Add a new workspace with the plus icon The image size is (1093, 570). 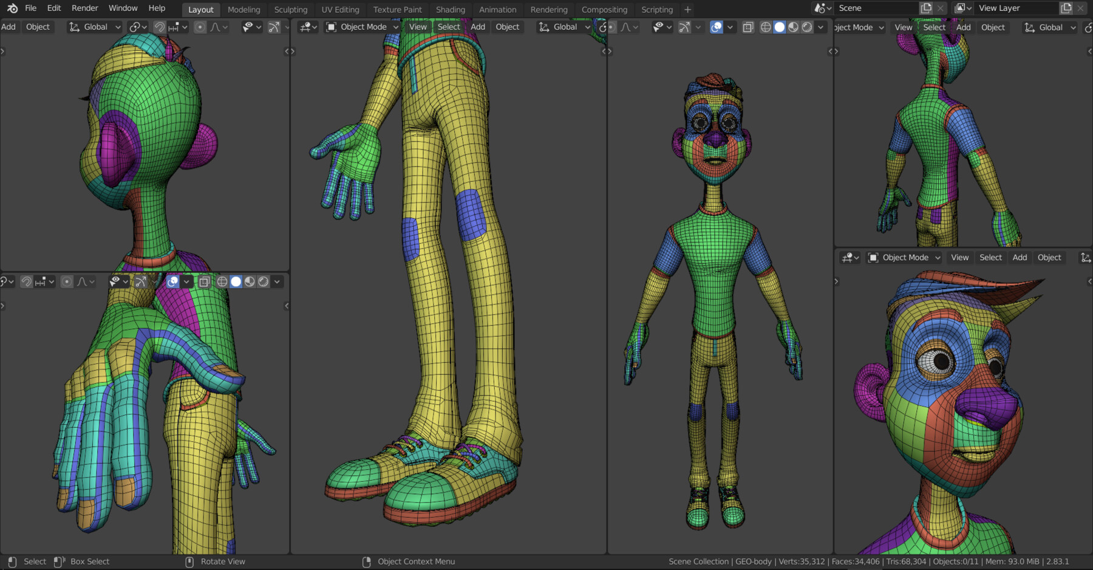click(x=687, y=10)
